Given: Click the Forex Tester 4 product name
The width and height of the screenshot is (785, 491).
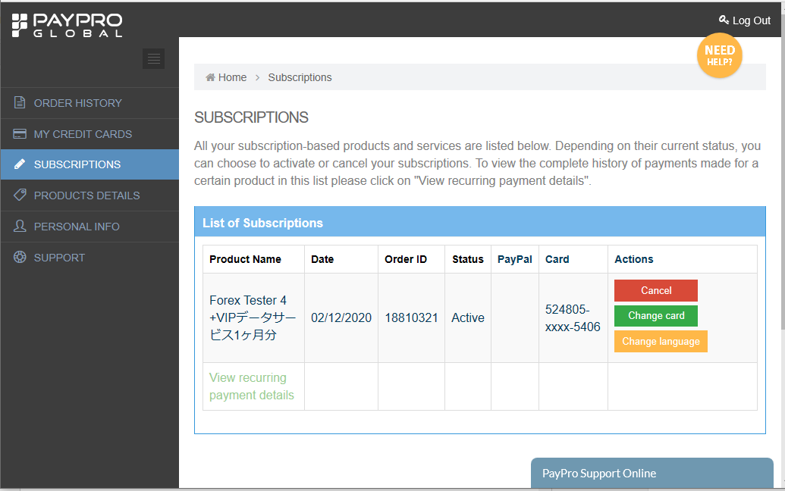Looking at the screenshot, I should [253, 317].
